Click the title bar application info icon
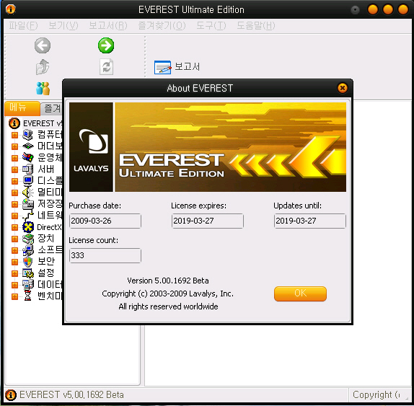This screenshot has width=414, height=406. (11, 9)
